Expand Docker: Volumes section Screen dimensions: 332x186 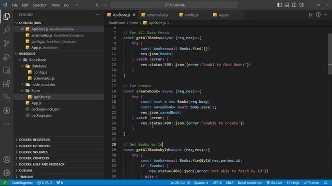click(59, 152)
